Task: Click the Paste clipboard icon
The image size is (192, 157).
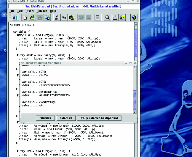Action: pyautogui.click(x=71, y=18)
